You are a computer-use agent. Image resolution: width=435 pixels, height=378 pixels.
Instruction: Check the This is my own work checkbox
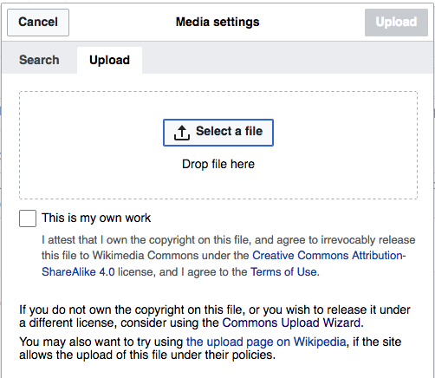(28, 218)
